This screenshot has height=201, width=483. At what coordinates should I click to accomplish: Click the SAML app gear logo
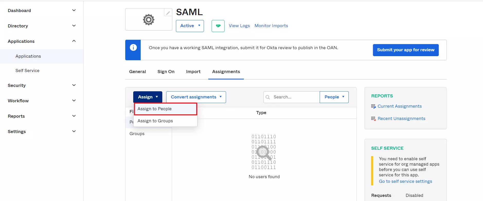149,20
